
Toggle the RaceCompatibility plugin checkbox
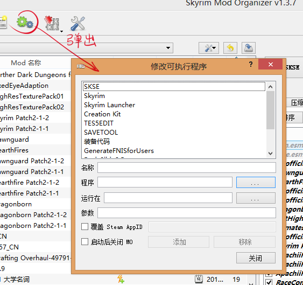(269, 282)
